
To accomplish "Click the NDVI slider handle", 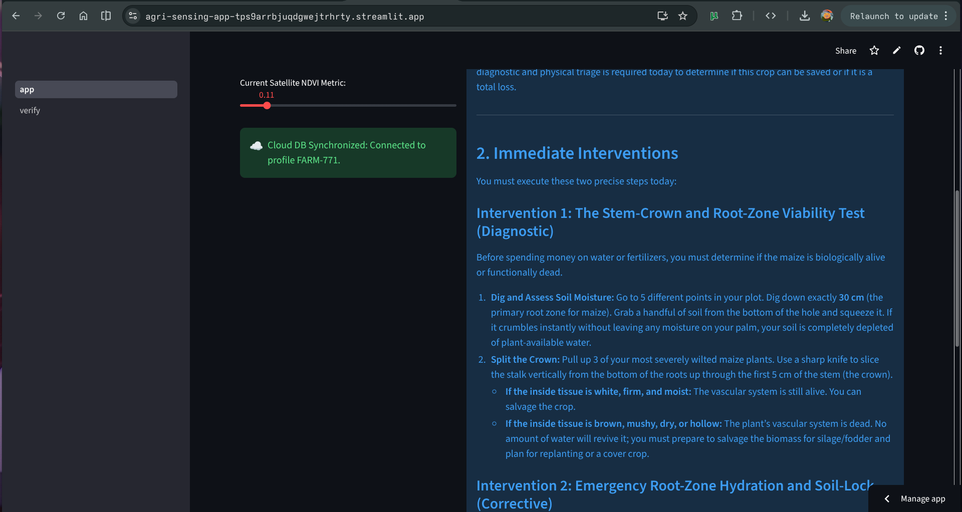I will pyautogui.click(x=267, y=105).
